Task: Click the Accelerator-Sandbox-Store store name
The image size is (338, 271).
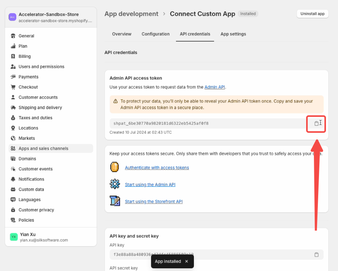Action: [x=49, y=14]
